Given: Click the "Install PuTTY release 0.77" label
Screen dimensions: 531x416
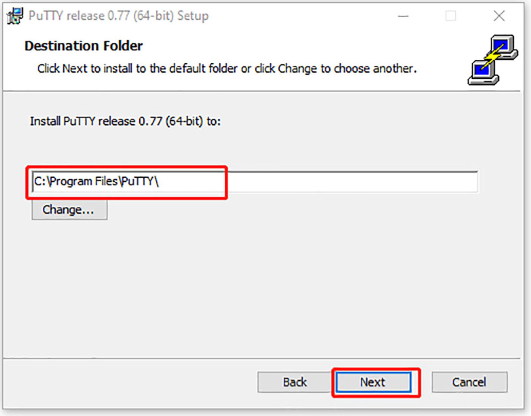Looking at the screenshot, I should pyautogui.click(x=125, y=121).
